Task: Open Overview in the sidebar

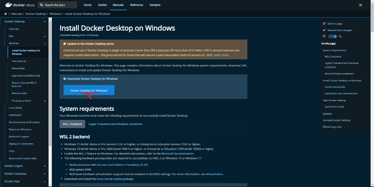Action: point(14,29)
